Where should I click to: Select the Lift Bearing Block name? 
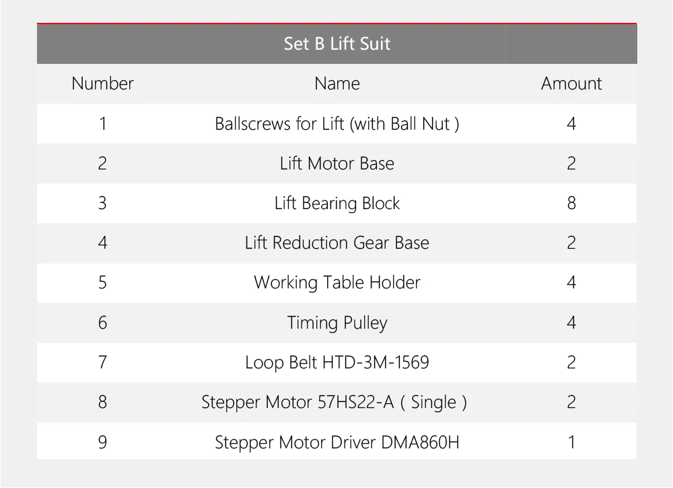[x=337, y=203]
